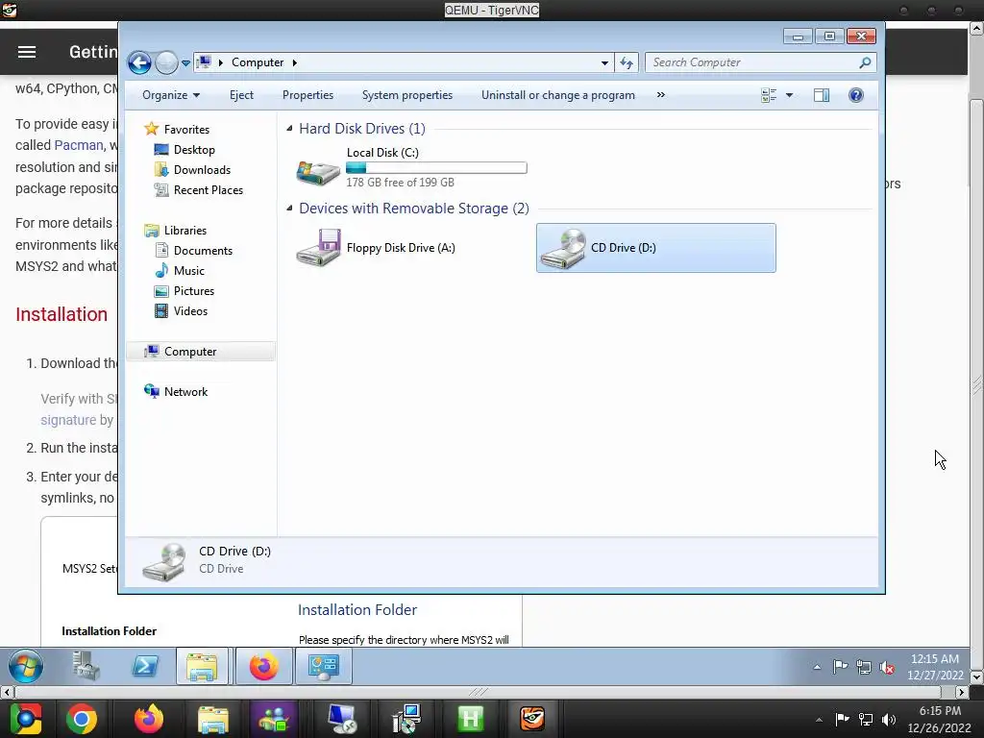The image size is (984, 738).
Task: Open Google Chrome from host taskbar
Action: [x=83, y=719]
